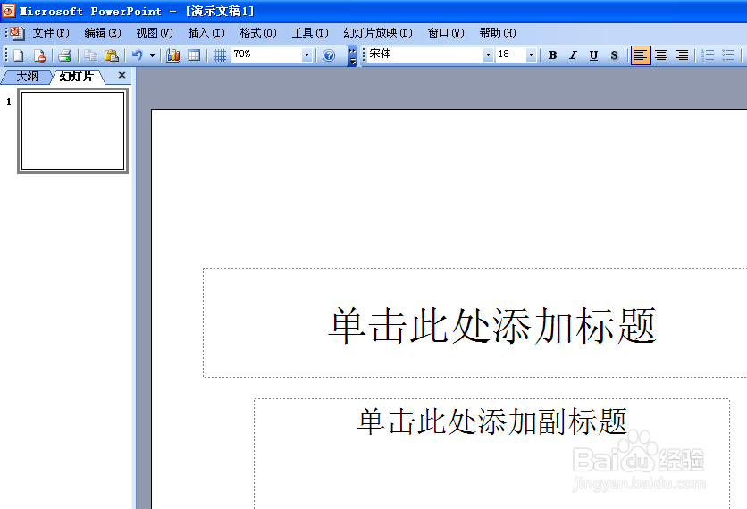This screenshot has width=747, height=509.
Task: Apply numbered list formatting
Action: click(708, 55)
